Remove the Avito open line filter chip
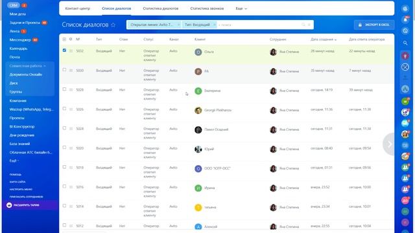Image resolution: width=415 pixels, height=233 pixels. 178,25
